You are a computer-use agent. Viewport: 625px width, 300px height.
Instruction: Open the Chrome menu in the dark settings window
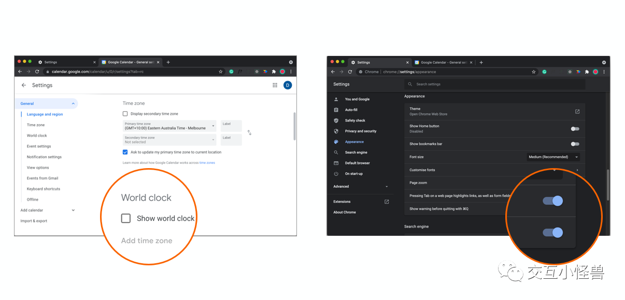[604, 72]
